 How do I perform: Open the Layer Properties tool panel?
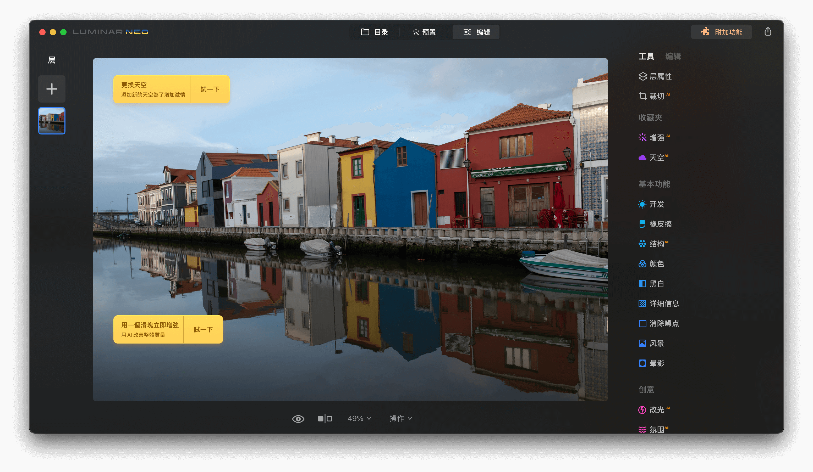click(660, 76)
